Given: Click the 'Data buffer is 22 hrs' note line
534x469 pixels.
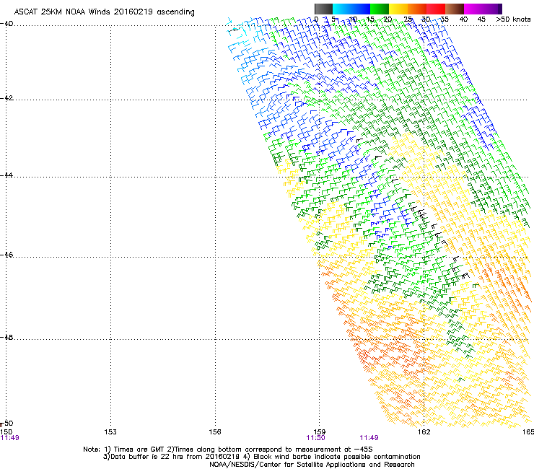Looking at the screenshot, I should point(261,457).
